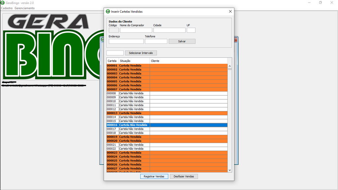Select row 000008 Cartela Não Vendida
The image size is (338, 190).
[x=167, y=93]
